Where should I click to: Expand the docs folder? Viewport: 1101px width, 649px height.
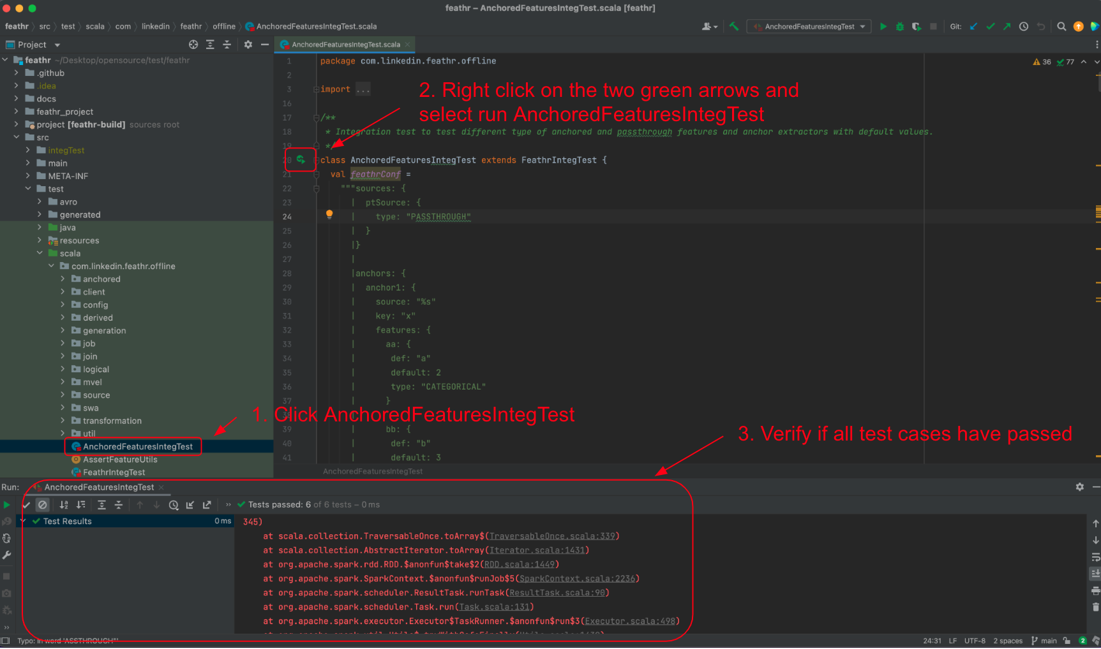click(x=17, y=99)
